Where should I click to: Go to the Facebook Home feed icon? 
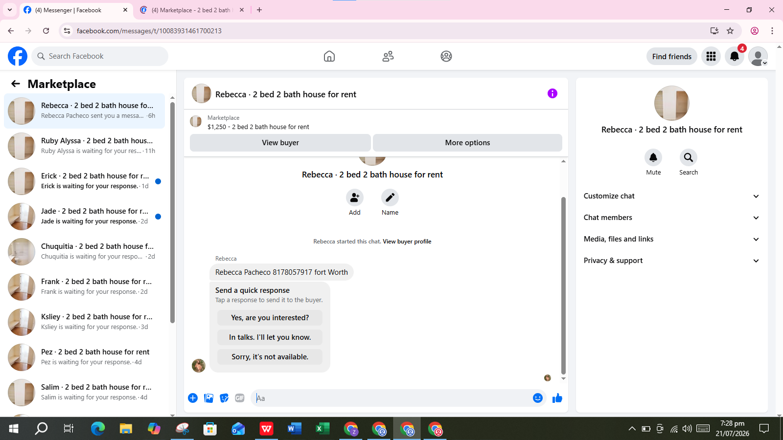pyautogui.click(x=329, y=56)
